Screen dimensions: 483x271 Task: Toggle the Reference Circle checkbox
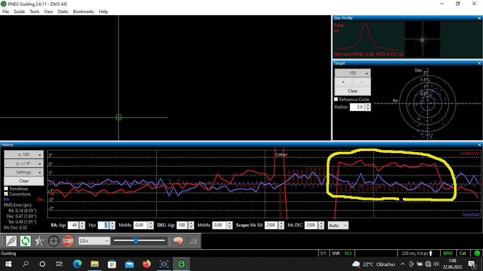pos(336,100)
